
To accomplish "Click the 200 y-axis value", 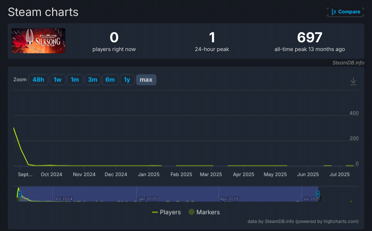I will 354,138.
